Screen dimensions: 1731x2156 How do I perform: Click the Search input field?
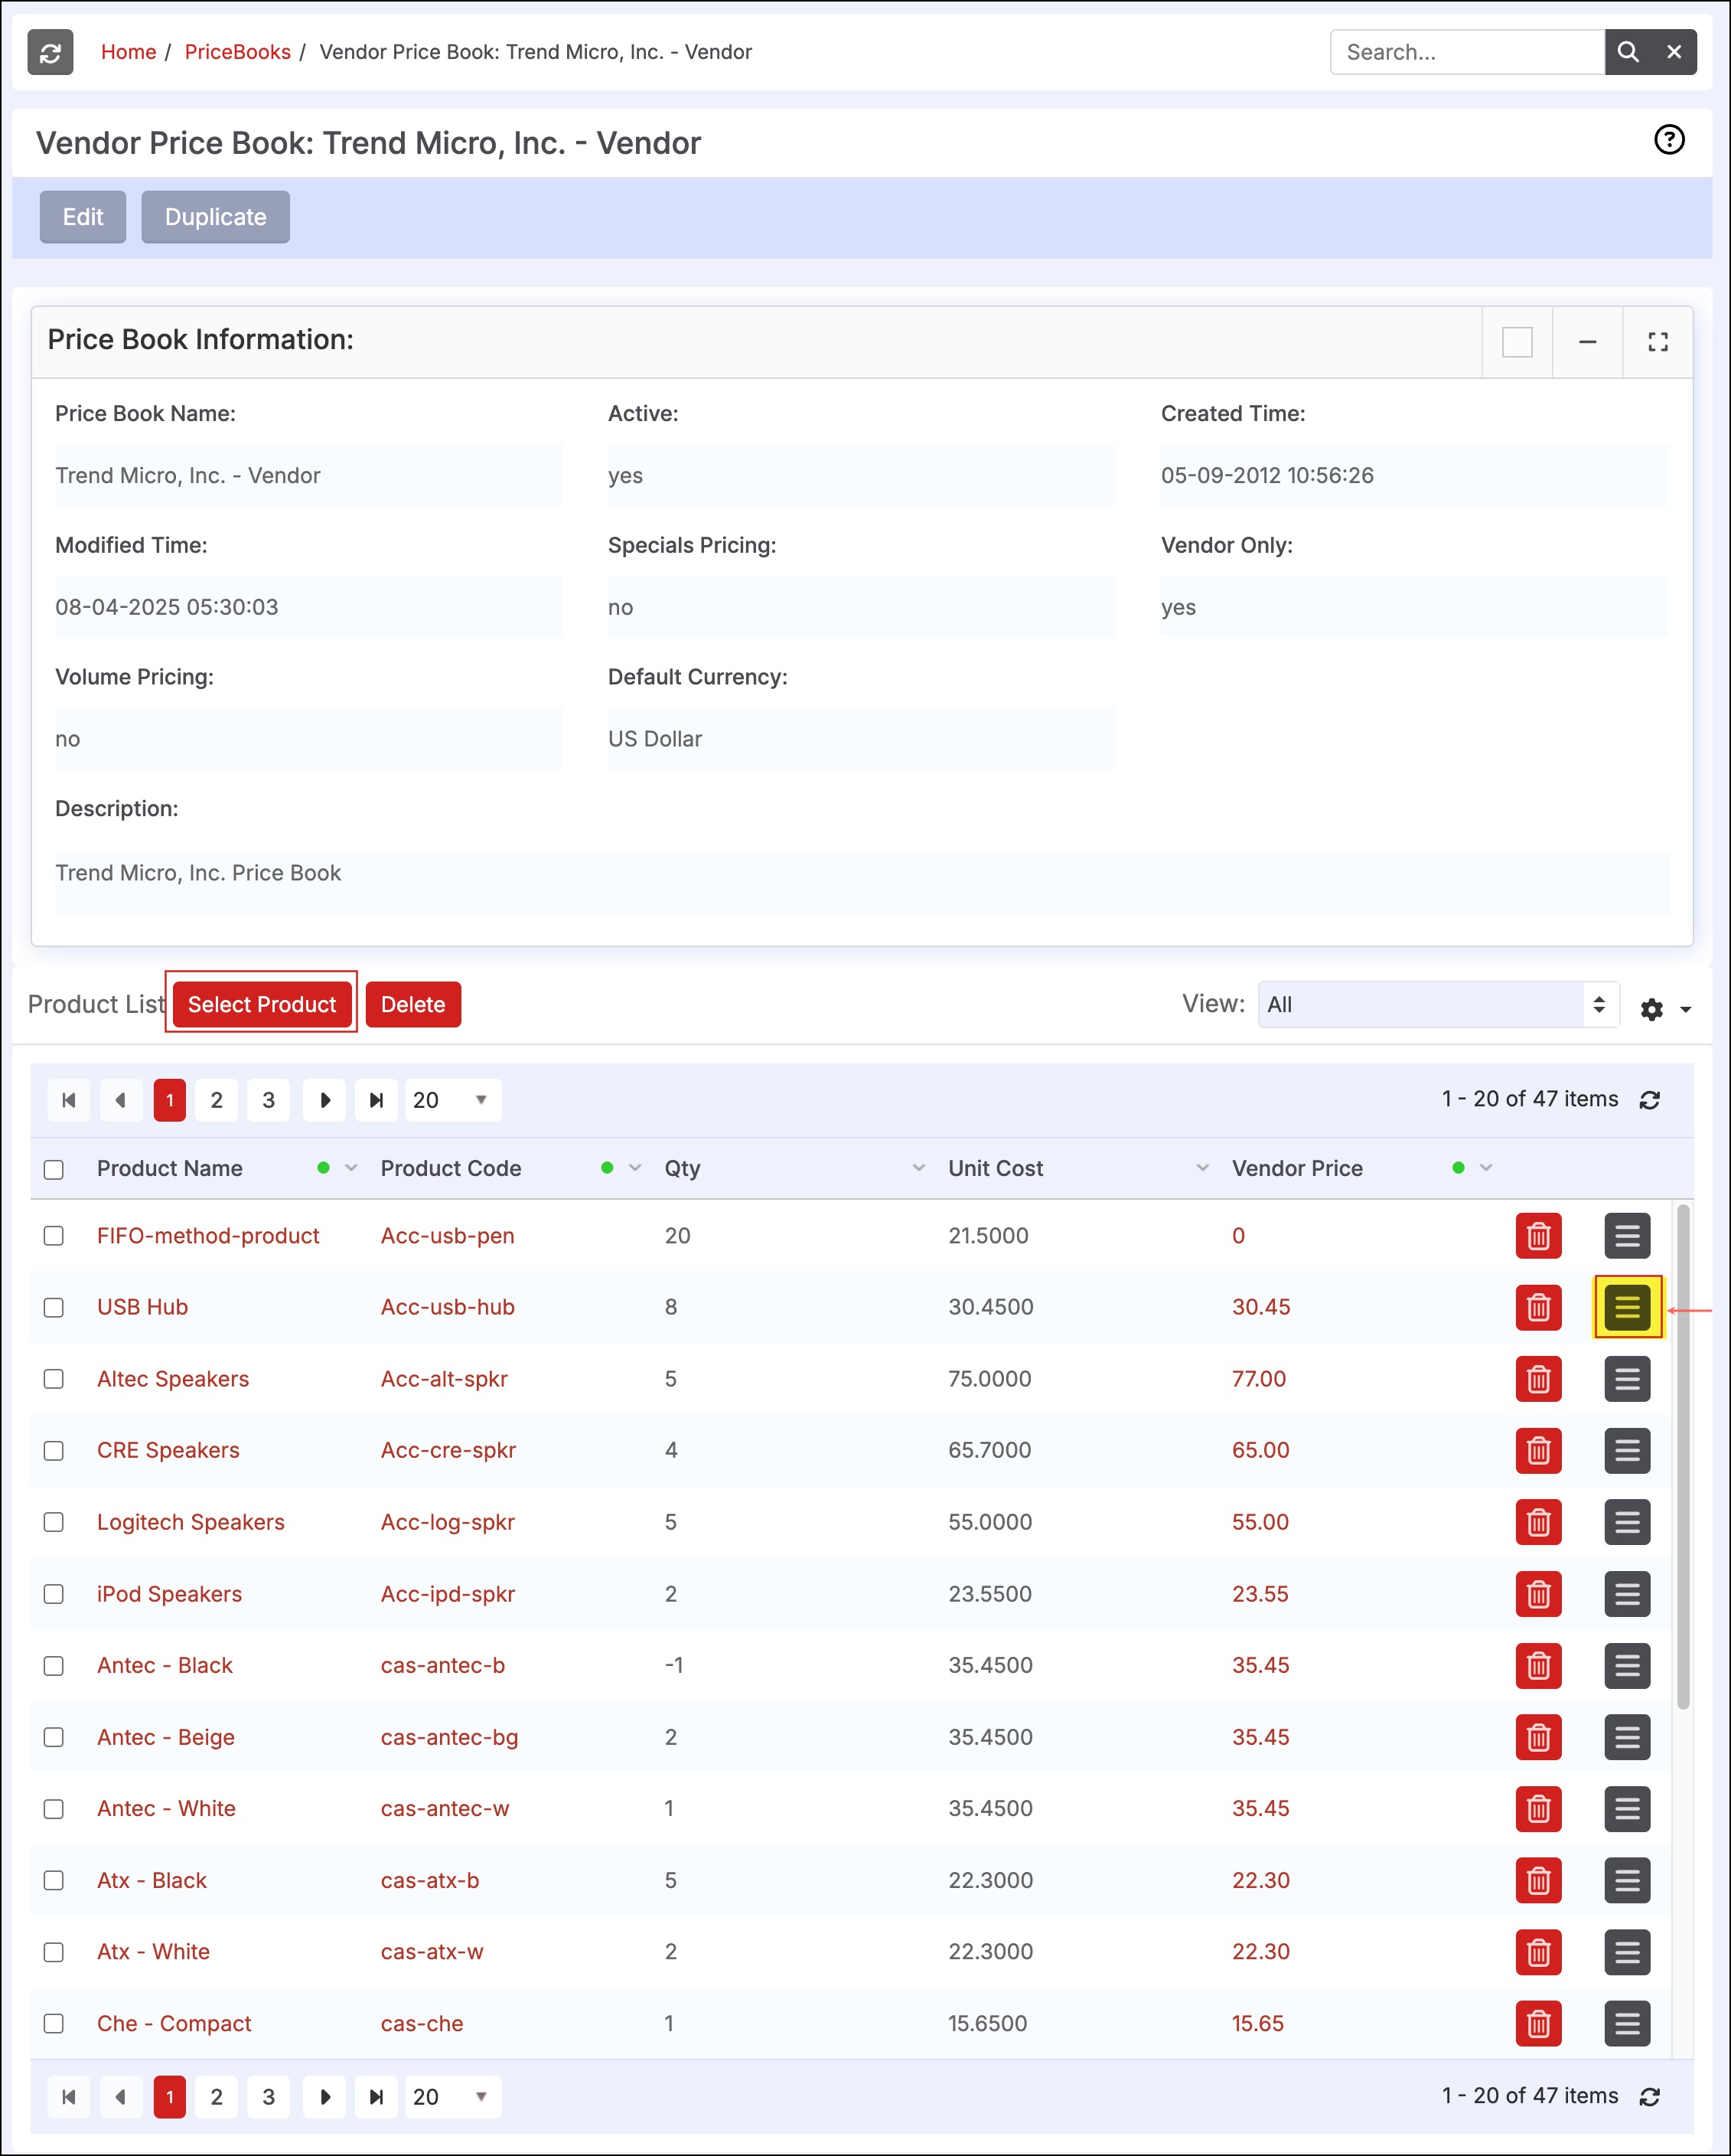(1467, 52)
